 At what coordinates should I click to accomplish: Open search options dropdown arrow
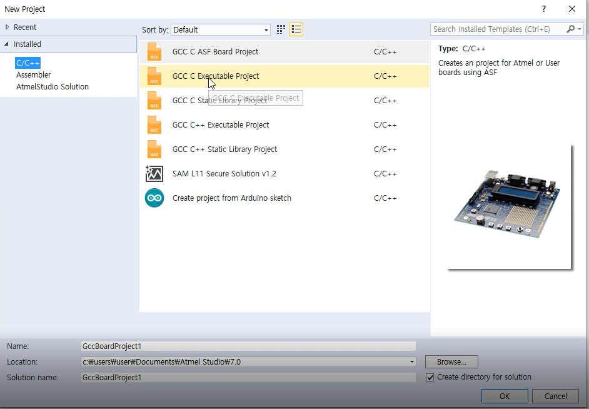[580, 29]
